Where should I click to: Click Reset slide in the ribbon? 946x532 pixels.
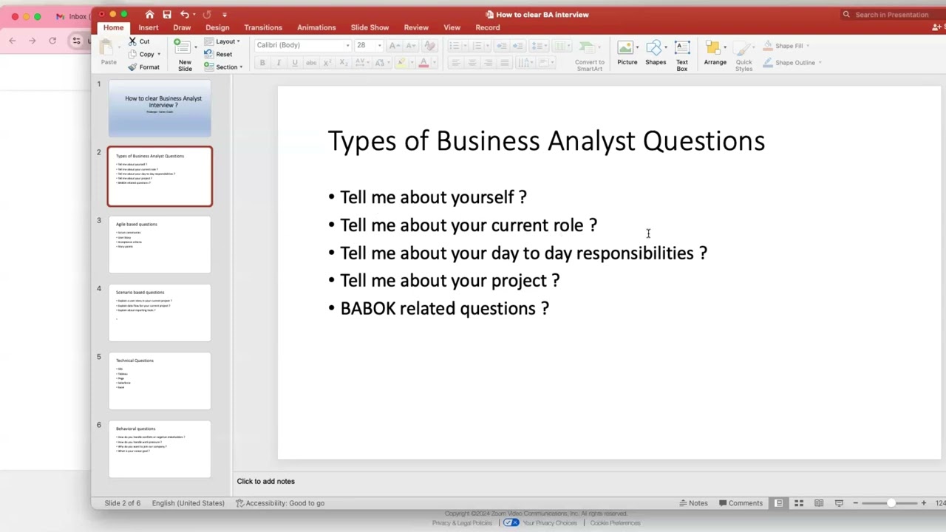click(218, 54)
